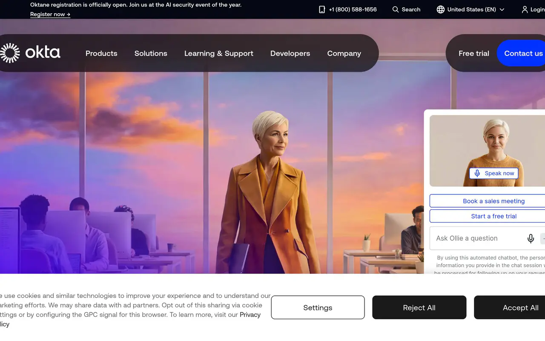This screenshot has height=341, width=545.
Task: Open the Products menu
Action: (x=101, y=53)
